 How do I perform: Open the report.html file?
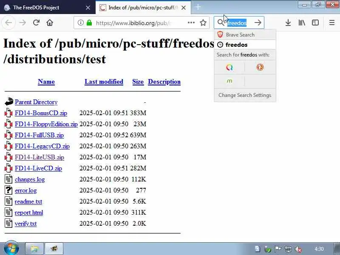(29, 212)
